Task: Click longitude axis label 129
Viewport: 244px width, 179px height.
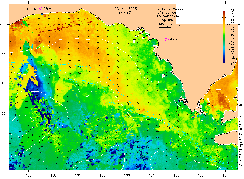Action: (29, 175)
